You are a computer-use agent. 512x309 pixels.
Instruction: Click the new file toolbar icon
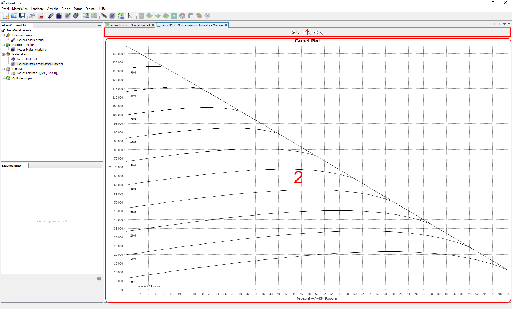tap(6, 16)
